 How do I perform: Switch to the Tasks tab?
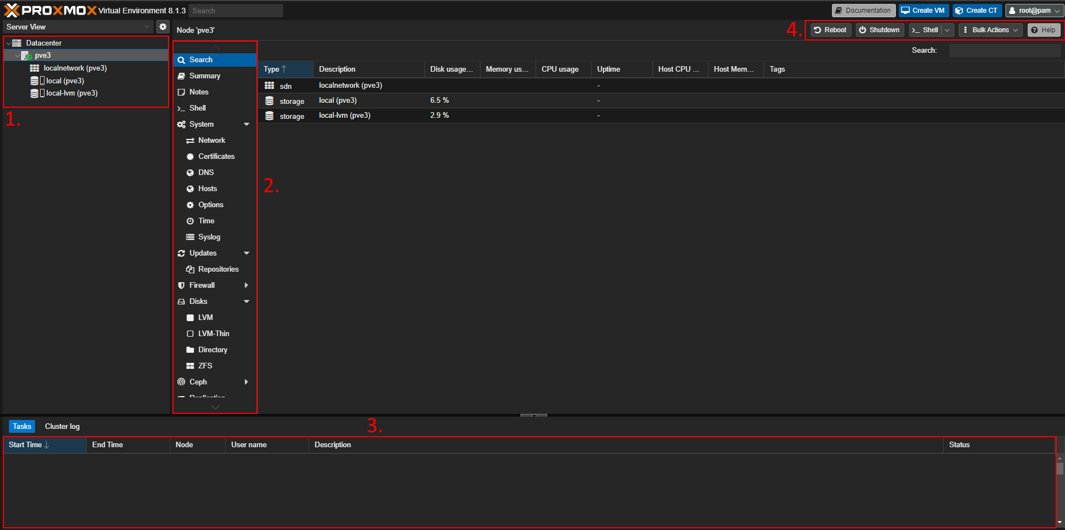tap(22, 427)
